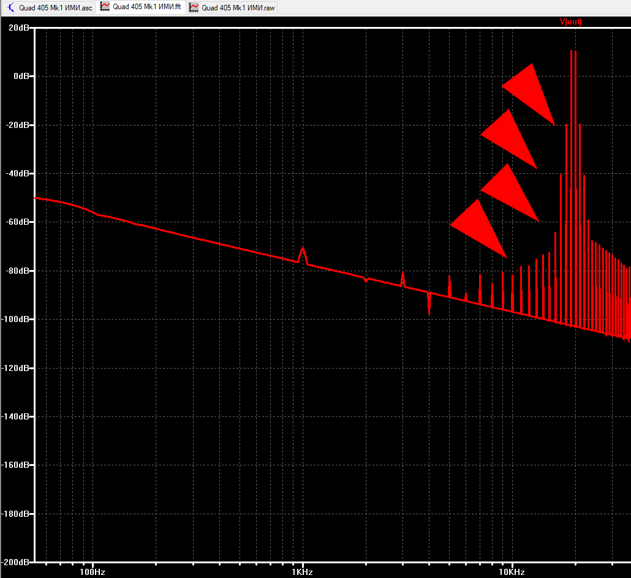
Task: Click the -100dB vertical axis label
Action: pyautogui.click(x=15, y=319)
